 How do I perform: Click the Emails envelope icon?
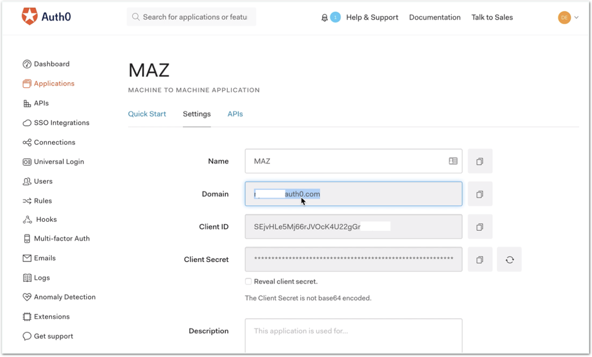pyautogui.click(x=27, y=258)
